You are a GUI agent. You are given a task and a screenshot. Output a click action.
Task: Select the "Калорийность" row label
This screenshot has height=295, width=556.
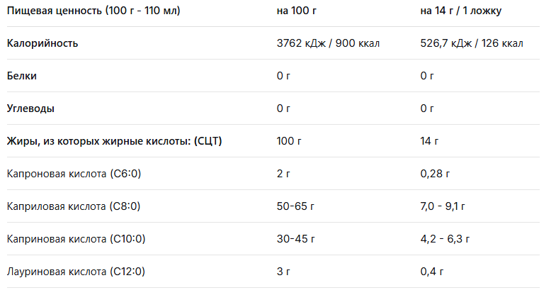point(42,43)
